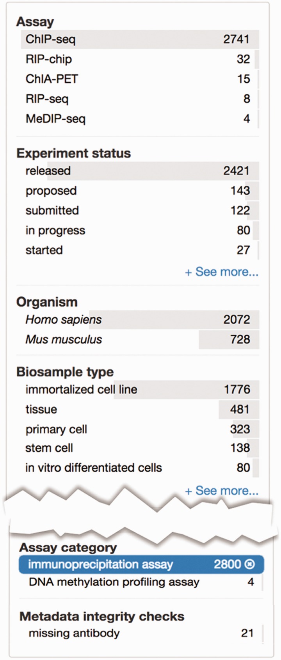Remove the immunoprecipitation assay filter icon
The width and height of the screenshot is (281, 660).
coord(249,564)
